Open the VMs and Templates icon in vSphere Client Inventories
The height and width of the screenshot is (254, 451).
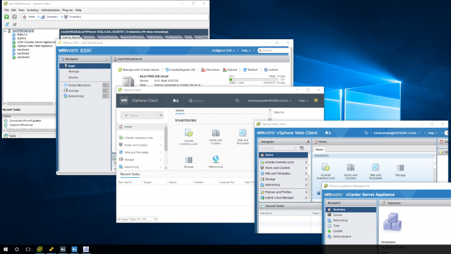(242, 133)
